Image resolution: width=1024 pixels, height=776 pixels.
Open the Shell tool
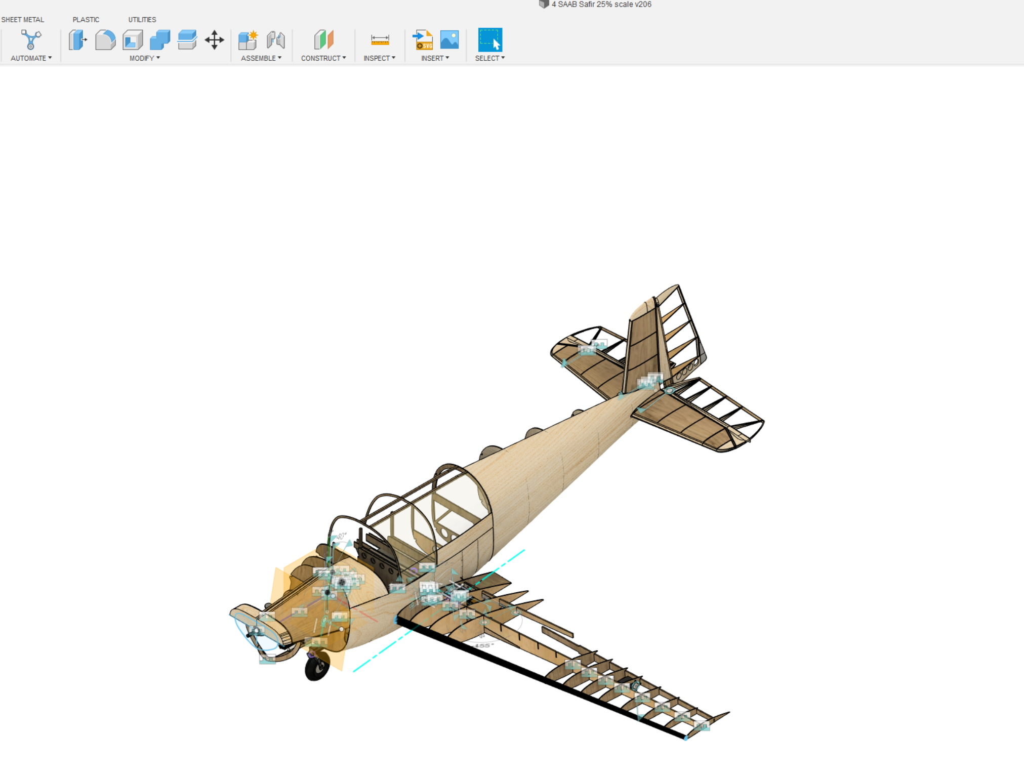point(133,40)
